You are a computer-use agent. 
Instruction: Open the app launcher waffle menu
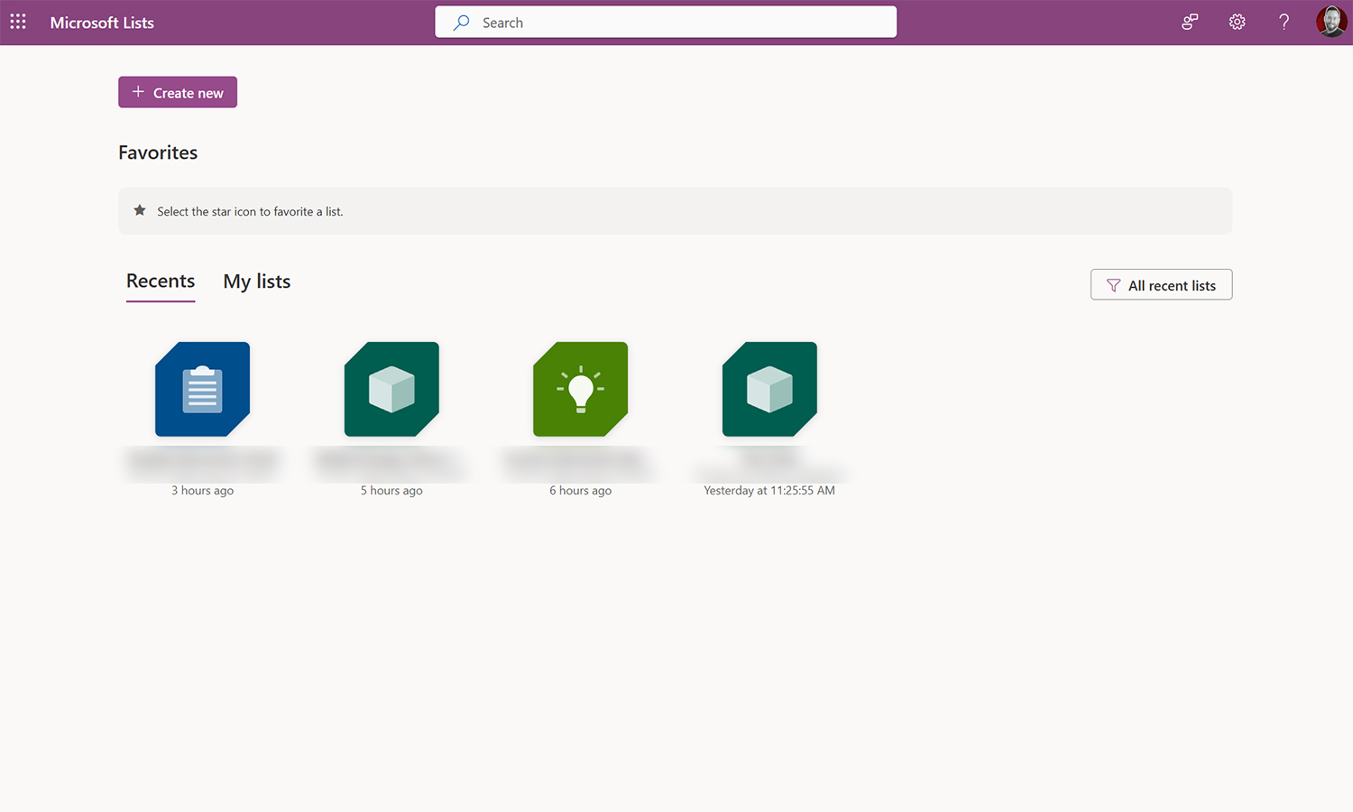tap(18, 21)
